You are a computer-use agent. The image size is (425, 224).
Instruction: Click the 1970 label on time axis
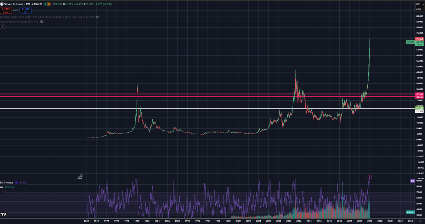86,221
